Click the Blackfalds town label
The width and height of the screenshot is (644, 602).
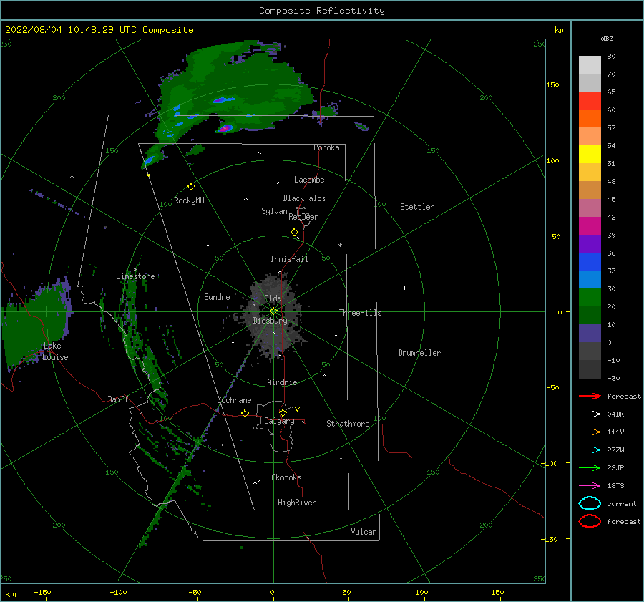point(304,198)
